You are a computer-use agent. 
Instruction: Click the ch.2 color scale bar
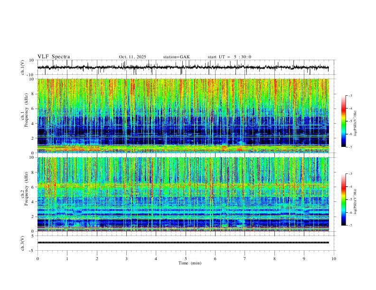point(344,199)
